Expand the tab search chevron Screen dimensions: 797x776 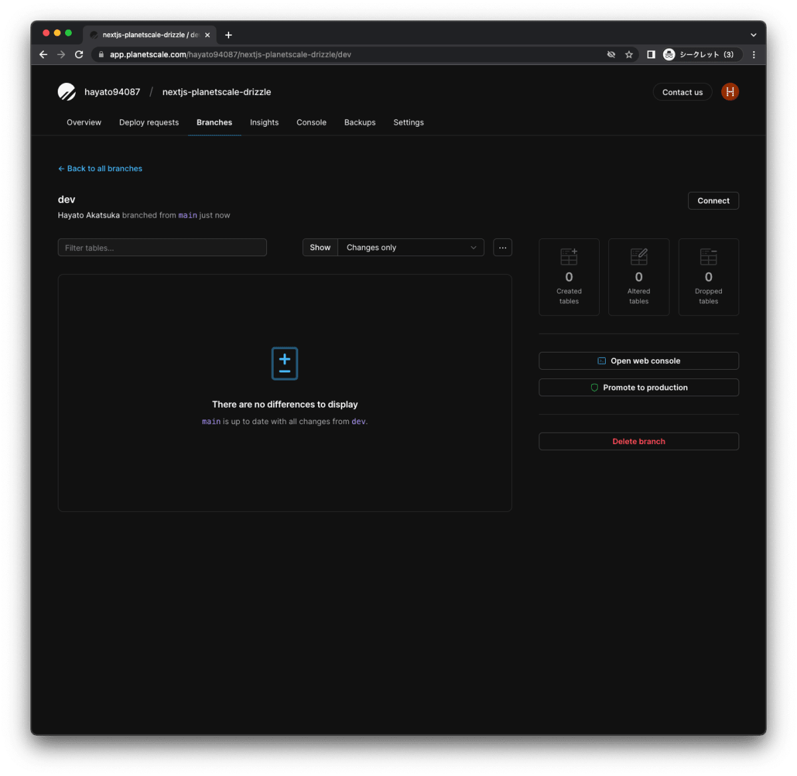pyautogui.click(x=753, y=35)
